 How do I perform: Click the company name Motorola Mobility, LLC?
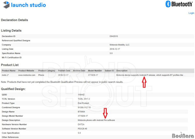coord(119,45)
